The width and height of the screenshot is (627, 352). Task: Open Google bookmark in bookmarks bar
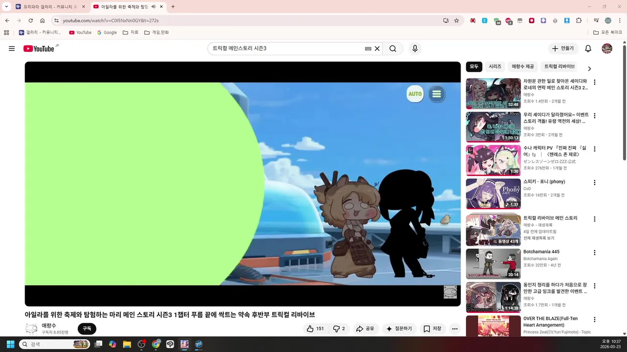tap(107, 32)
